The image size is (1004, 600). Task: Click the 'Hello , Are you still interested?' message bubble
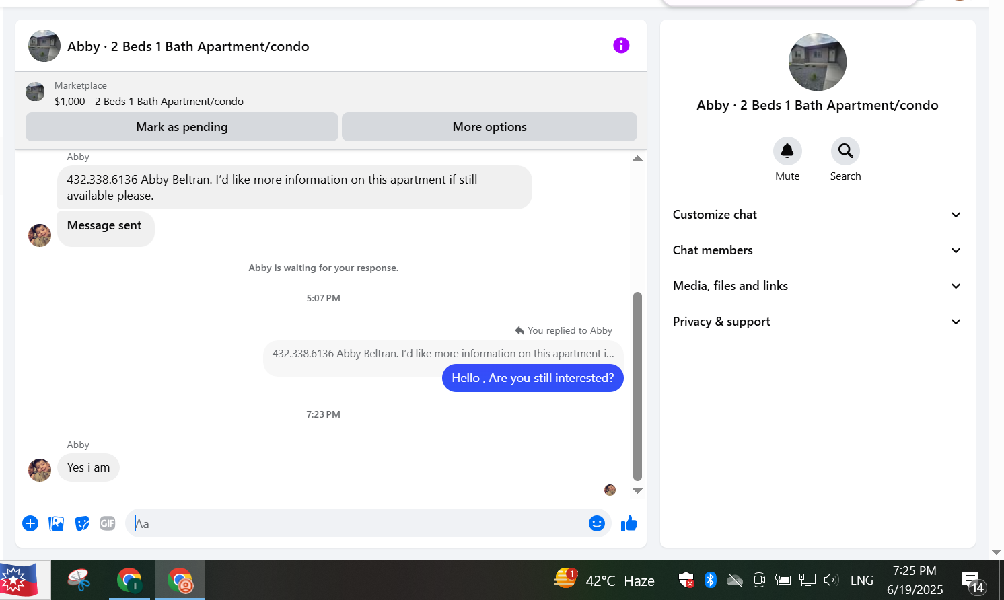533,378
